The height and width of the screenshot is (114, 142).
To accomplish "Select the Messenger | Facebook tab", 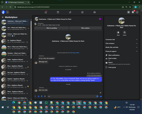I will click(17, 2).
